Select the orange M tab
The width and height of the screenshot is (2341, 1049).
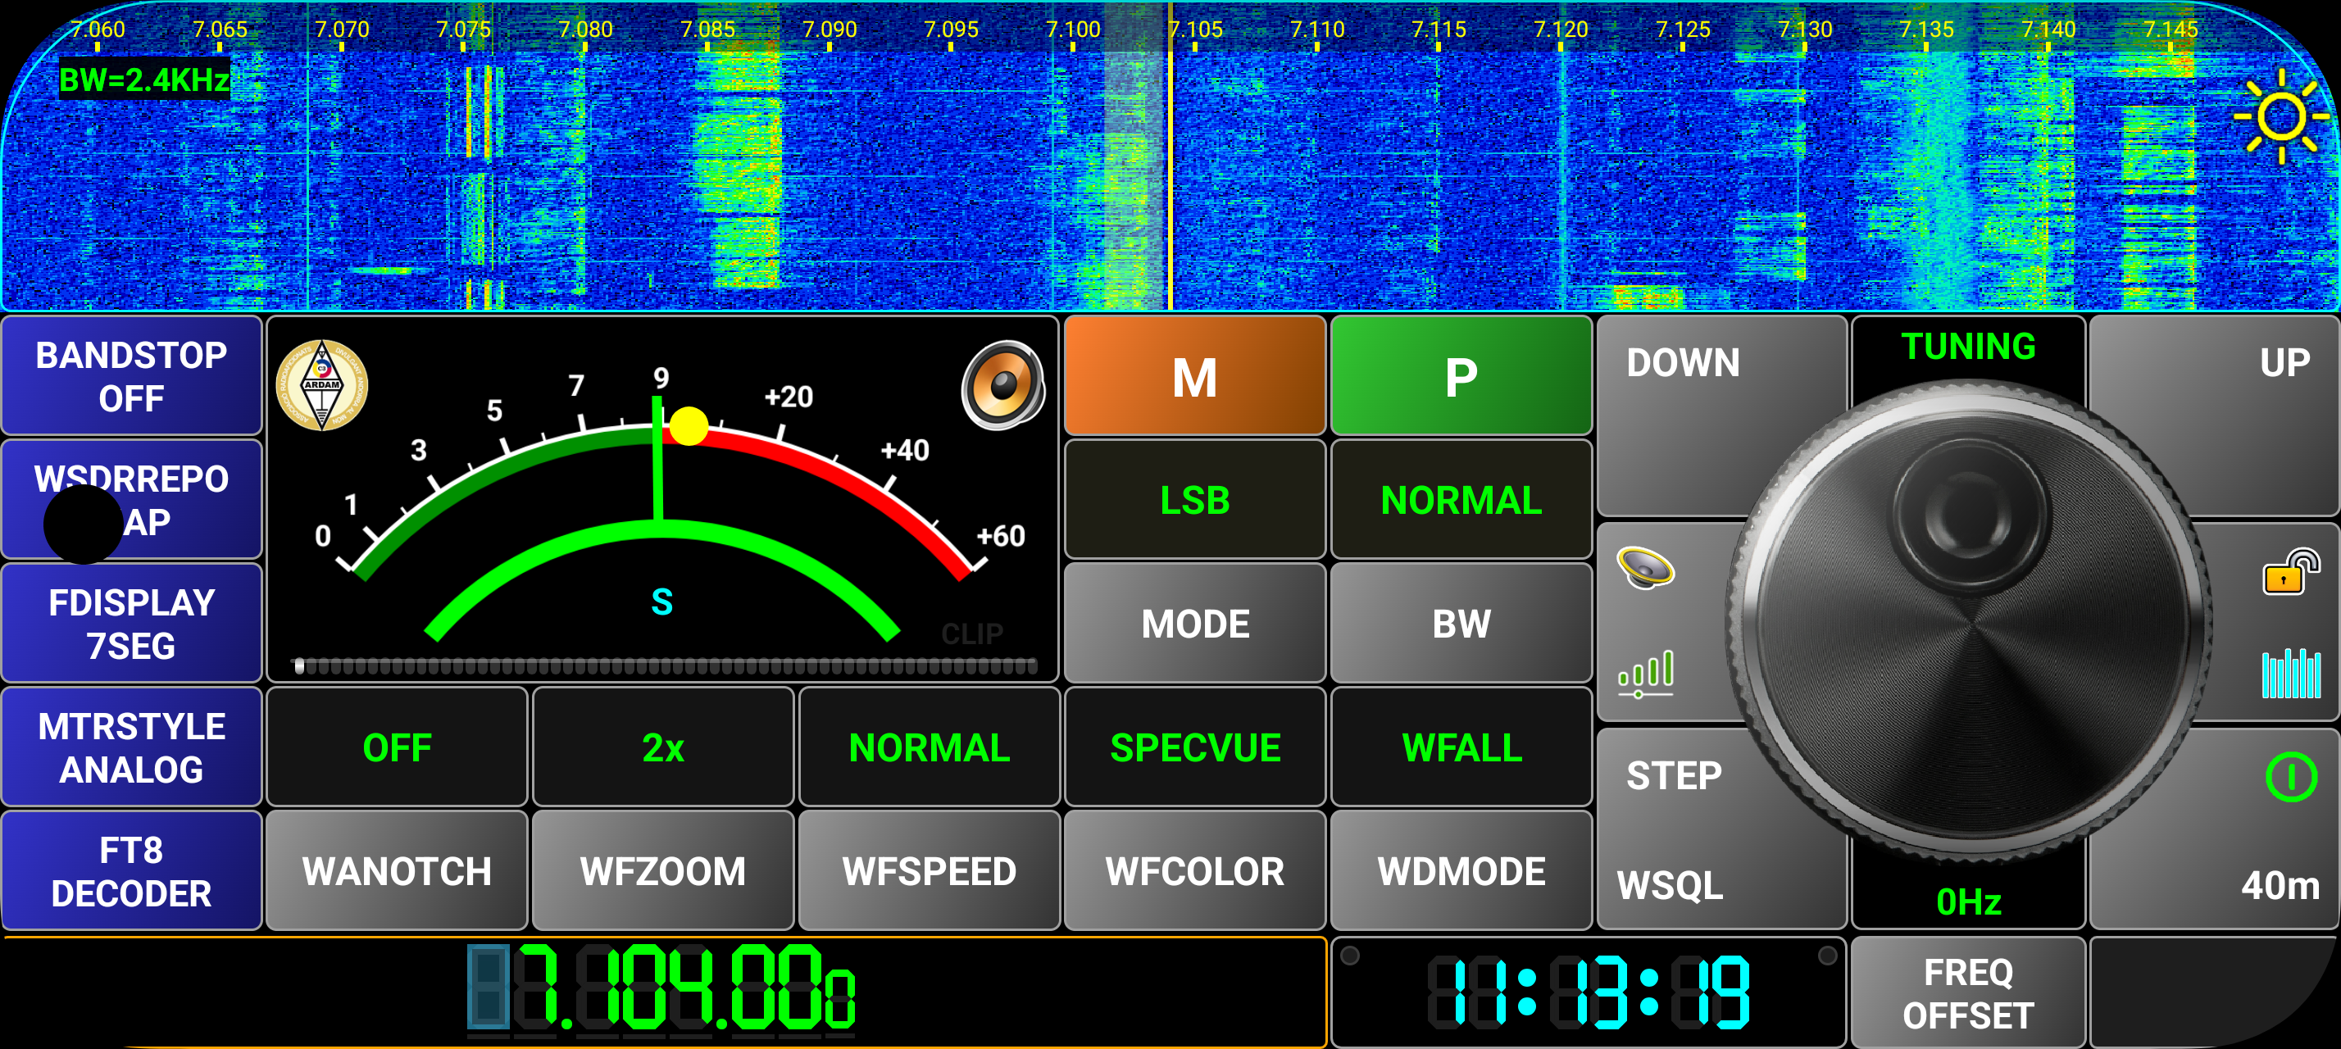click(1195, 376)
